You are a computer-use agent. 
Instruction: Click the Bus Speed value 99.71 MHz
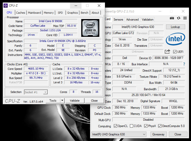click(36, 78)
